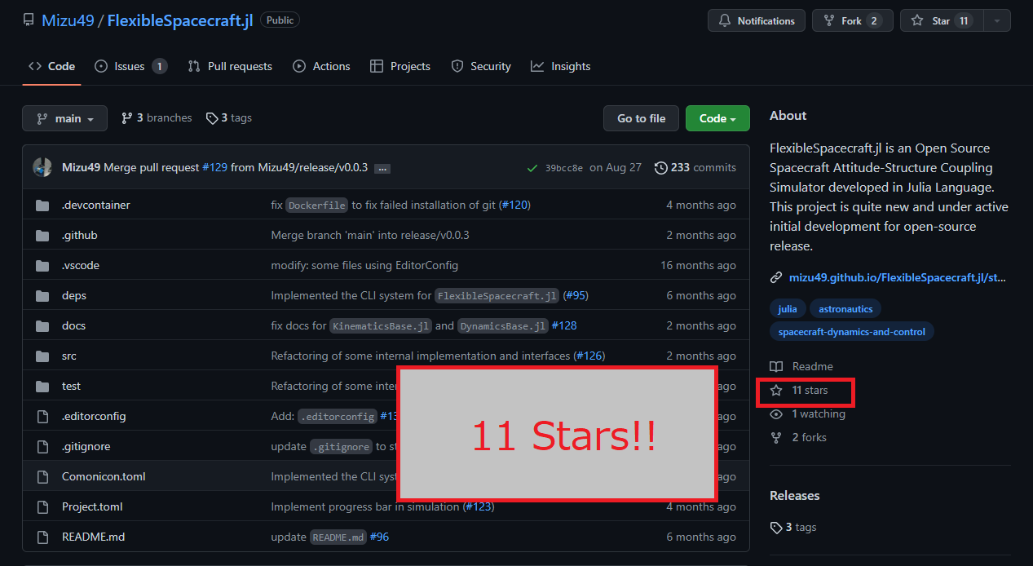View the 3 branches link
1033x566 pixels.
[x=157, y=117]
